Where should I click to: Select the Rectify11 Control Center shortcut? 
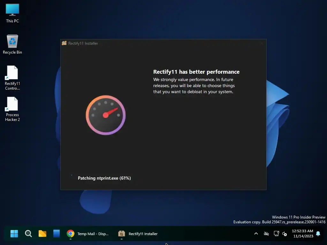[12, 78]
